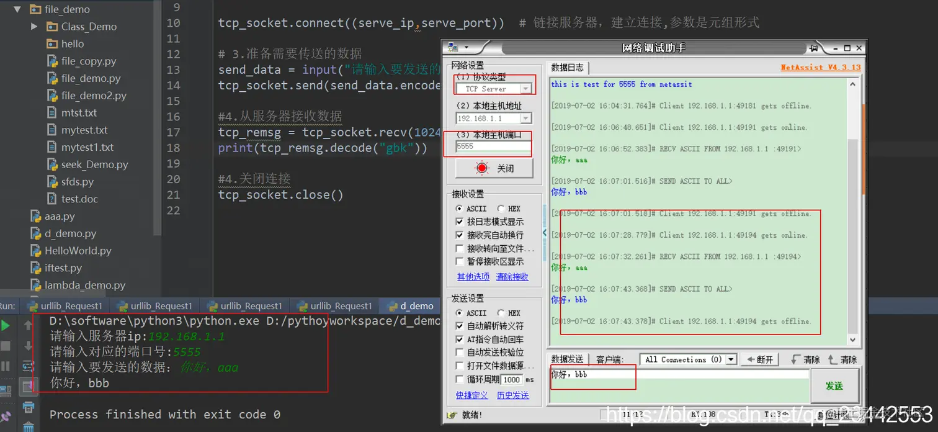Click the folder icon of hello

(52, 43)
